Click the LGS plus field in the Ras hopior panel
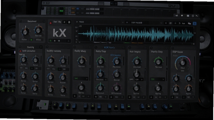 click(x=139, y=79)
